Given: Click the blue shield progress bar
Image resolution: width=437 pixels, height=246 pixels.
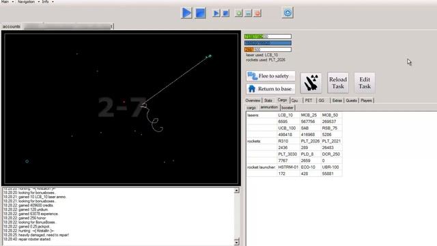Looking at the screenshot, I should (268, 43).
